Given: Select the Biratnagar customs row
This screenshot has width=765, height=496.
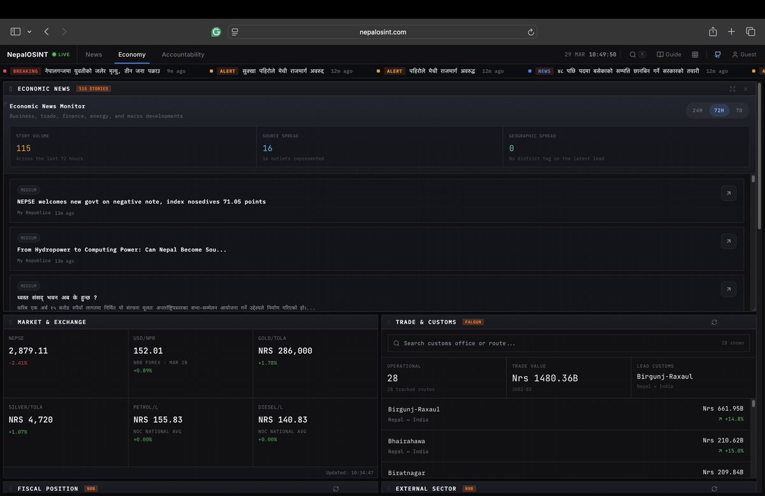Looking at the screenshot, I should tap(566, 471).
